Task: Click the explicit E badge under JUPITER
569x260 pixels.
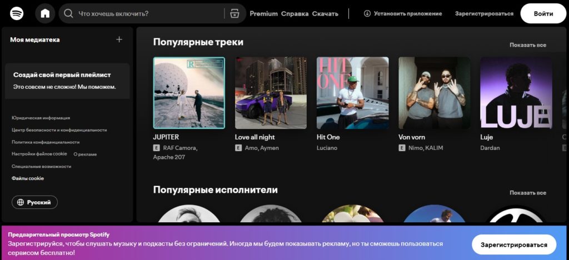Action: click(x=156, y=148)
